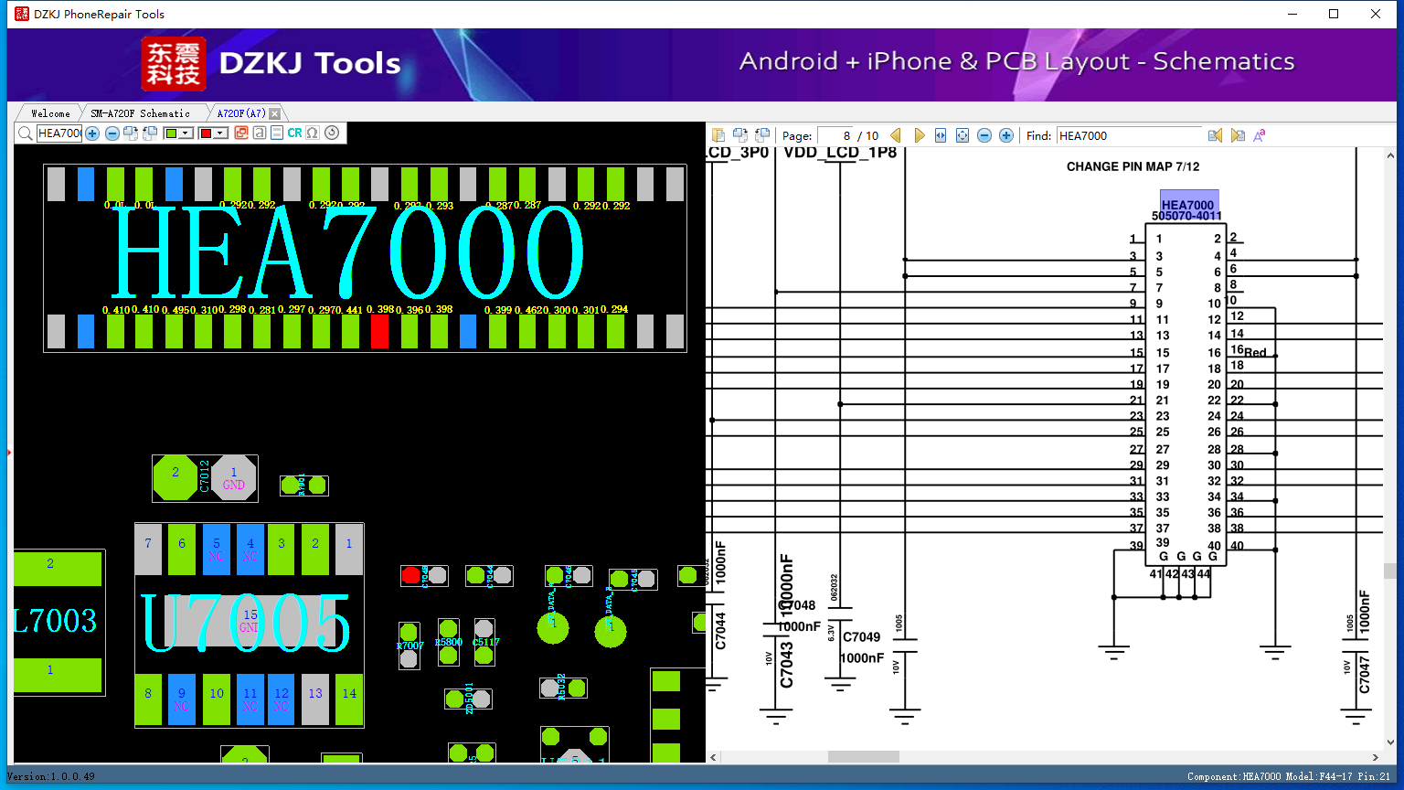Click the purple text-size Aa icon

(1260, 135)
